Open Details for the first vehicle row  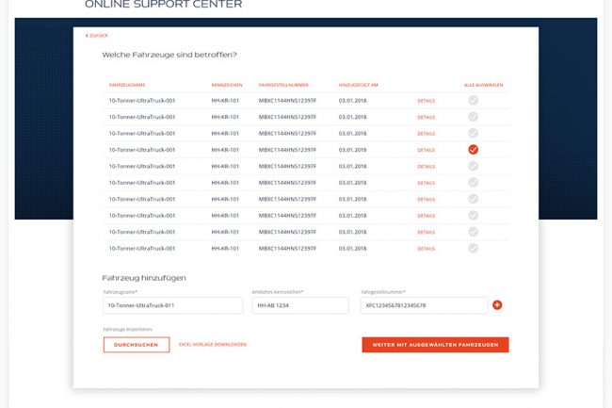click(426, 102)
